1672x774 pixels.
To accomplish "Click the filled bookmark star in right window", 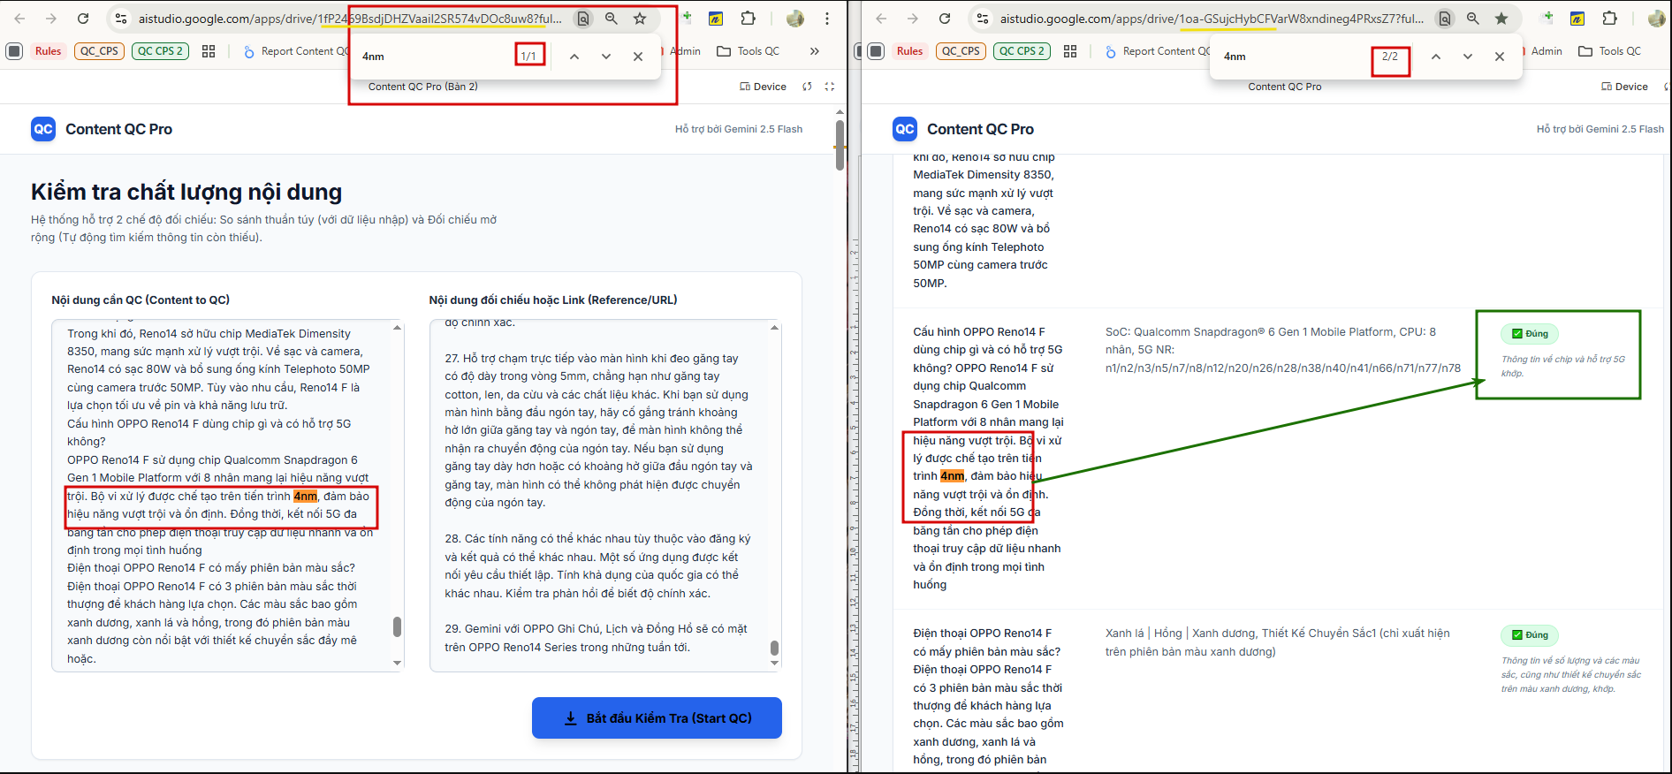I will click(x=1501, y=19).
